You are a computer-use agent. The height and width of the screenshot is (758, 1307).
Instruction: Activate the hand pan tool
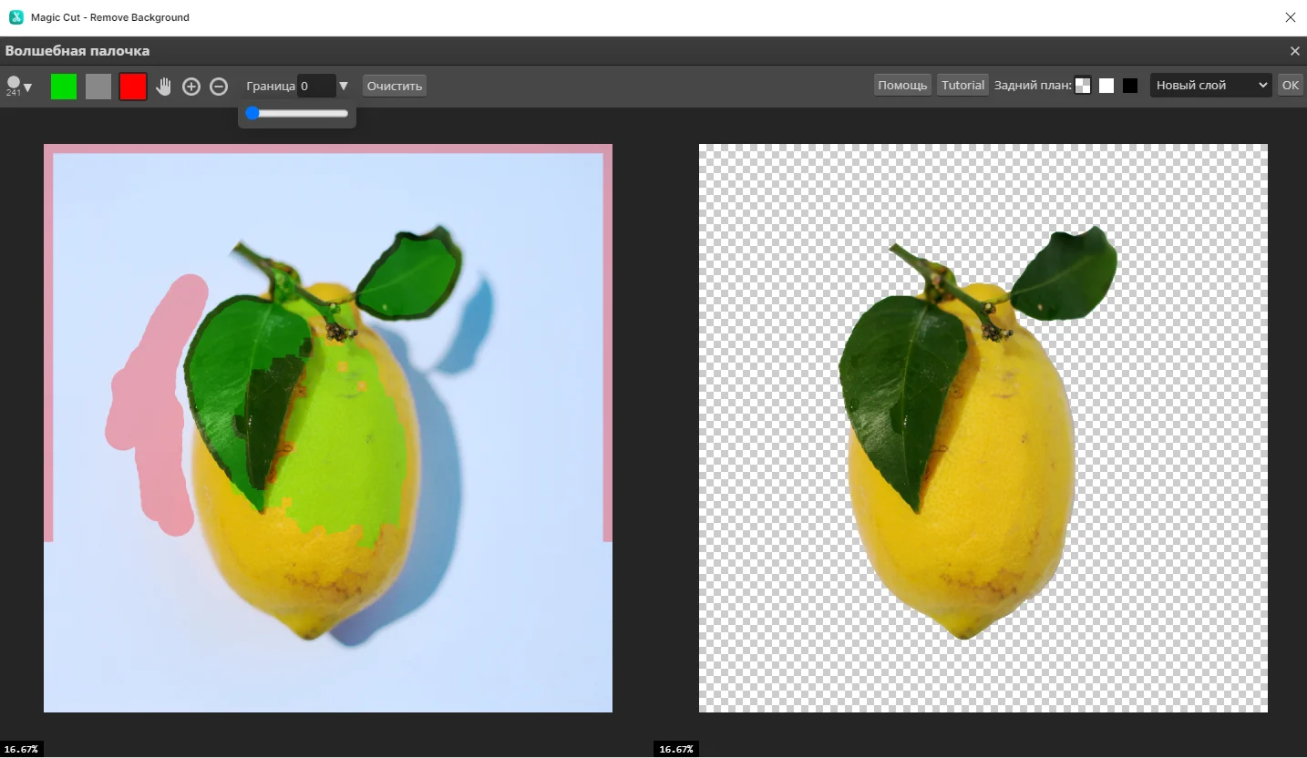point(164,87)
